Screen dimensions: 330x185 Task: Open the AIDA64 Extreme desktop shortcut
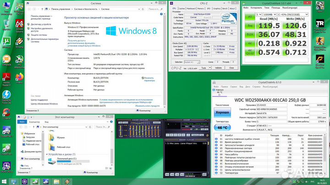click(19, 26)
